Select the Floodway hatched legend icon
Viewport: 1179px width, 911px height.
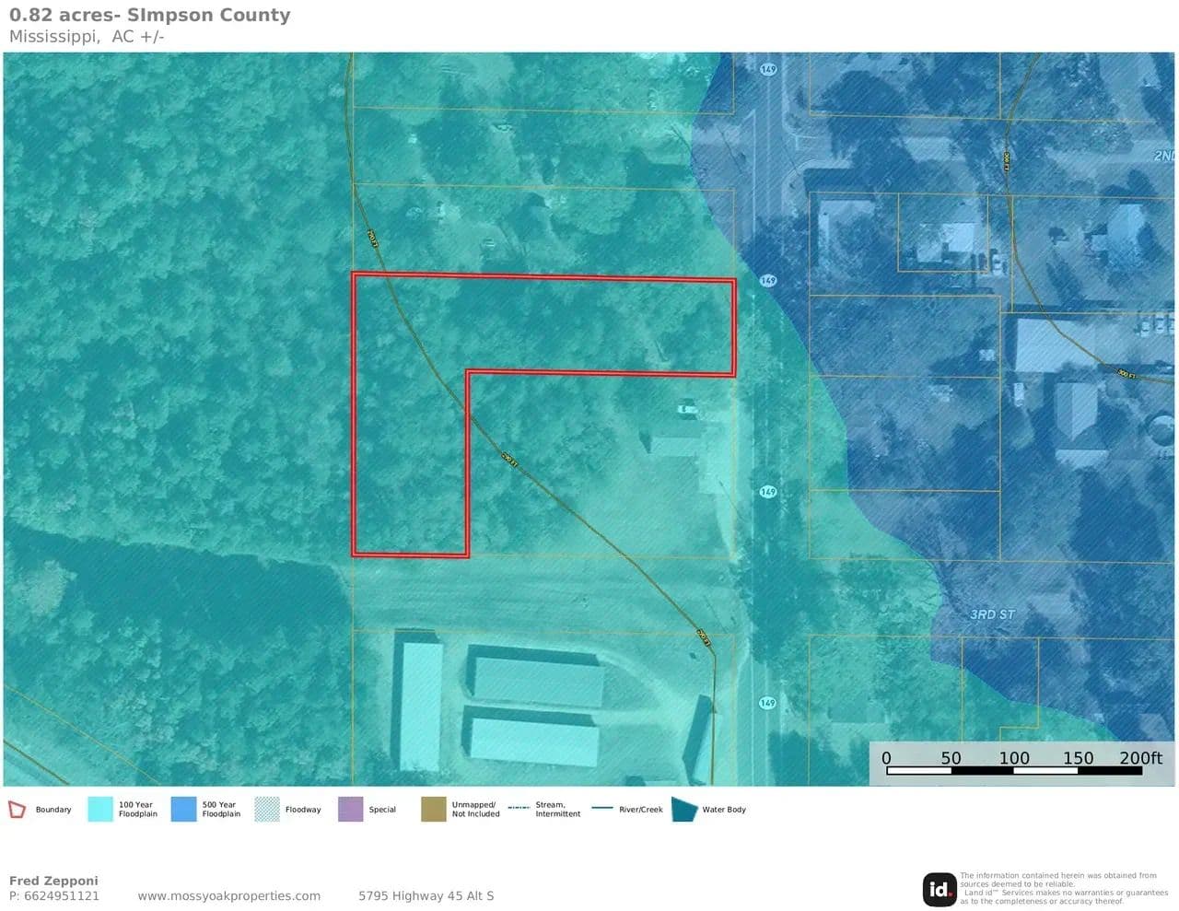tap(266, 810)
